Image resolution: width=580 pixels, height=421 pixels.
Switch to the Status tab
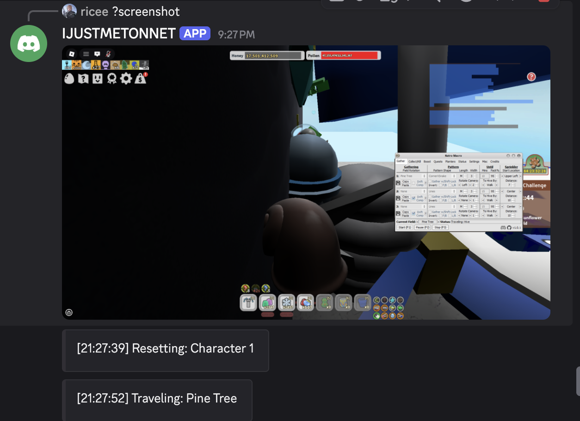click(463, 161)
